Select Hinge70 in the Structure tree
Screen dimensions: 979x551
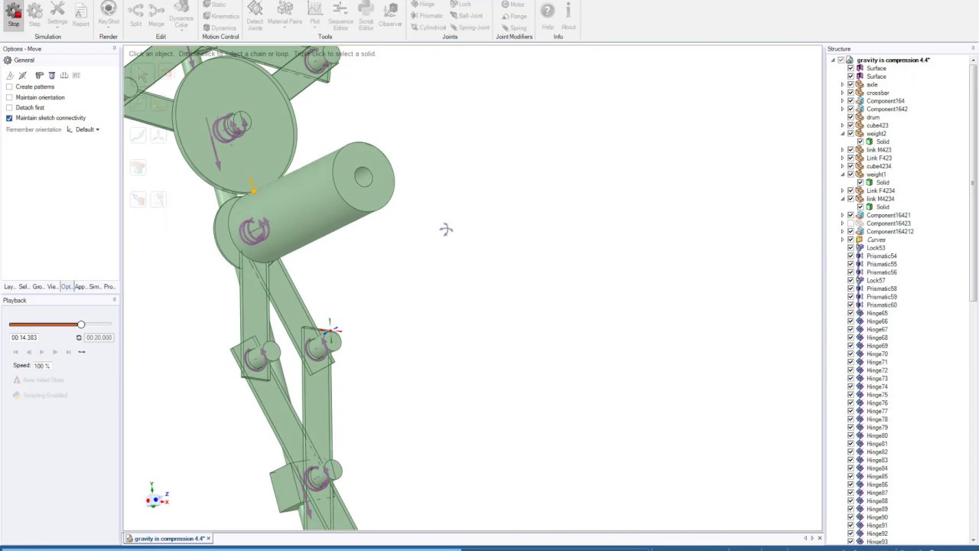pyautogui.click(x=877, y=354)
